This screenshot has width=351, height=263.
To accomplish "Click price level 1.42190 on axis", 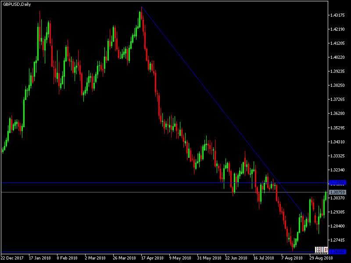I will coord(337,29).
